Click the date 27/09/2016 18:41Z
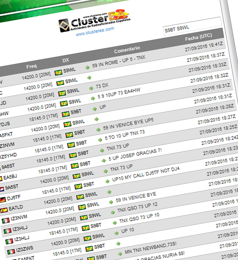Image resolution: width=238 pixels, height=260 pixels. pyautogui.click(x=204, y=46)
